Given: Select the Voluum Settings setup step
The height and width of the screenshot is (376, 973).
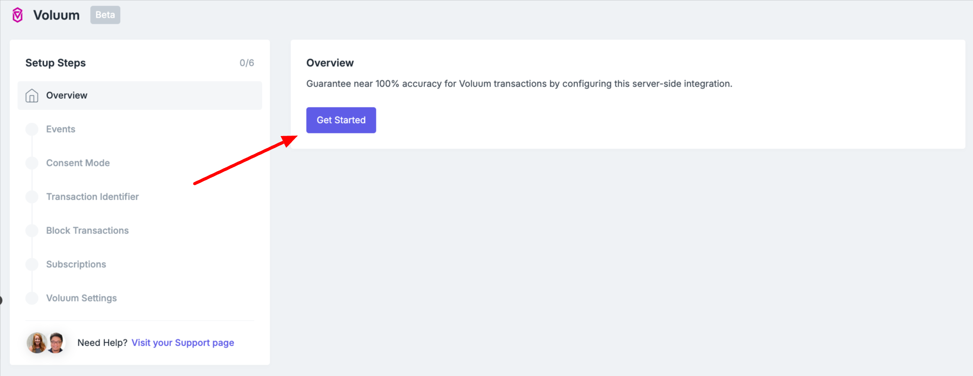Looking at the screenshot, I should coord(82,298).
